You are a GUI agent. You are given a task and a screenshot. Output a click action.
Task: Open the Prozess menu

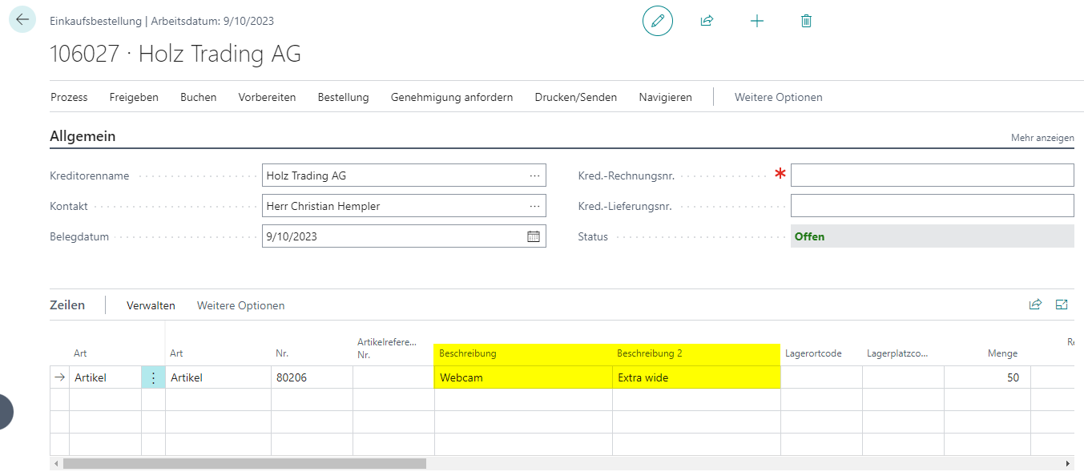click(69, 97)
